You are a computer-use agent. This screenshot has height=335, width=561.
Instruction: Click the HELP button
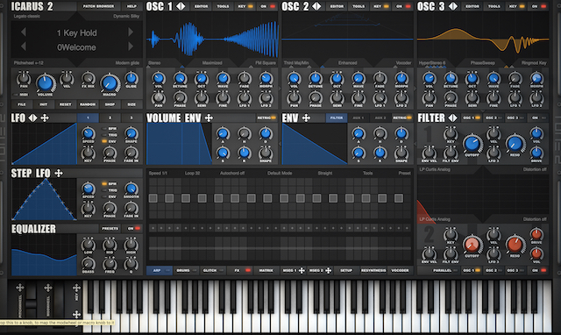[131, 6]
